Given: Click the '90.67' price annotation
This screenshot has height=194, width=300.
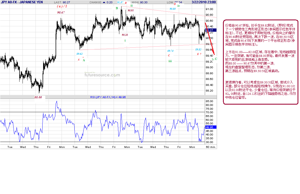Looking at the screenshot, I should pos(61,12).
